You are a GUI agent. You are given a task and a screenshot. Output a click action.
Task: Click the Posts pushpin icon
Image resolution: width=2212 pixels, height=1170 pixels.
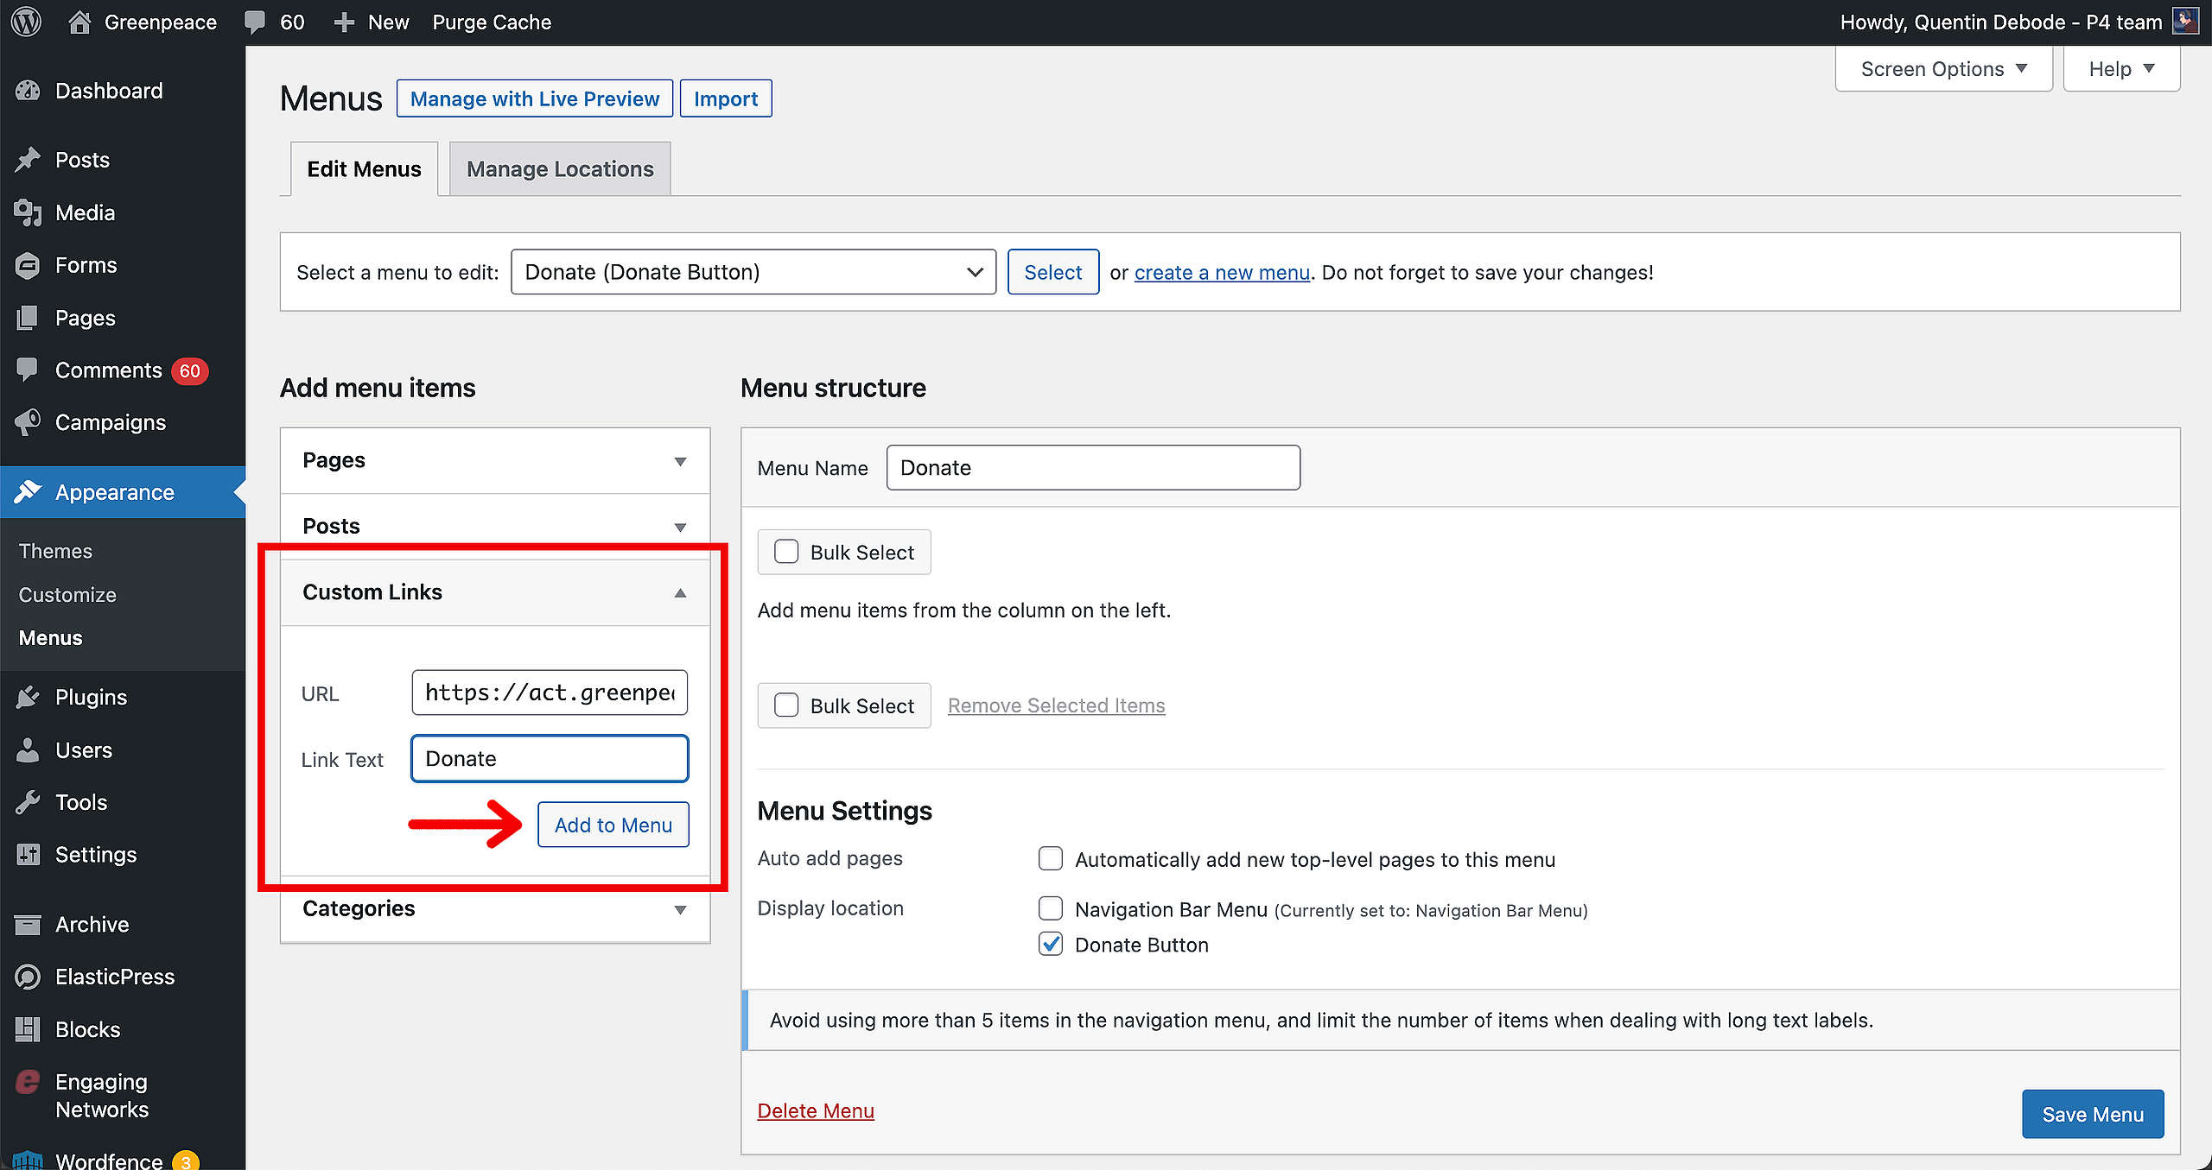click(x=28, y=160)
